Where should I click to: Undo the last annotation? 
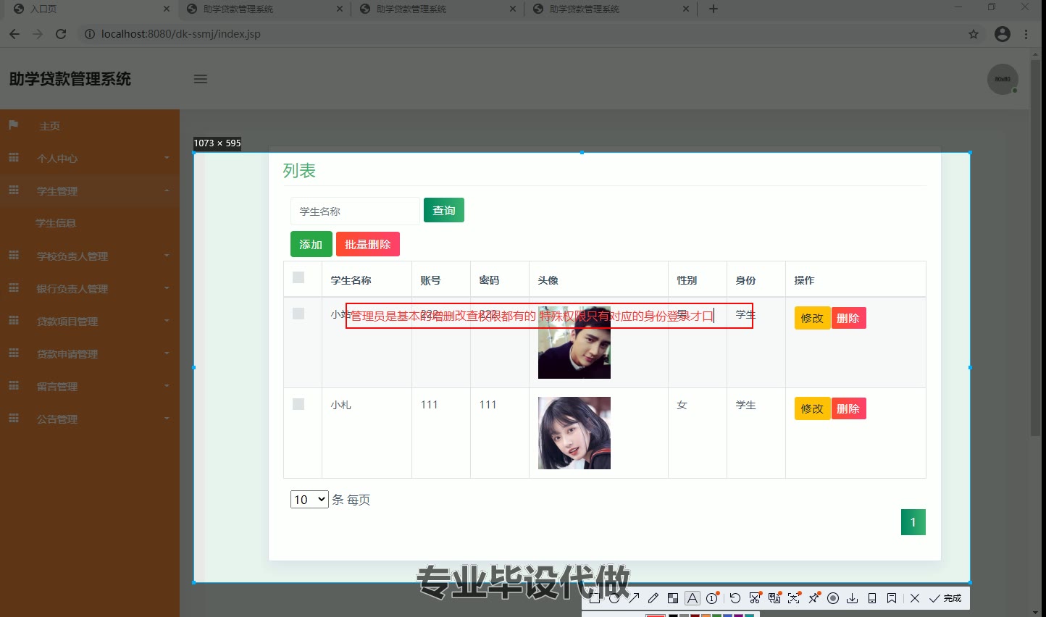[735, 598]
